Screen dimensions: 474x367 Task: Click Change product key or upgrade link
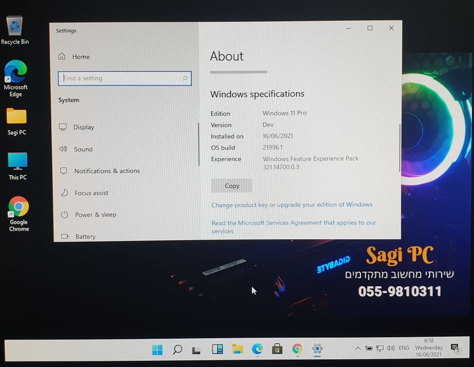292,205
